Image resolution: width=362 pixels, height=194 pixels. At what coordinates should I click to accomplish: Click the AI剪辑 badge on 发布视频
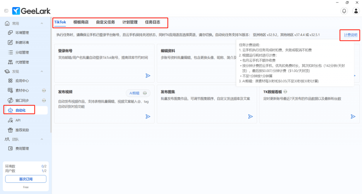138,93
